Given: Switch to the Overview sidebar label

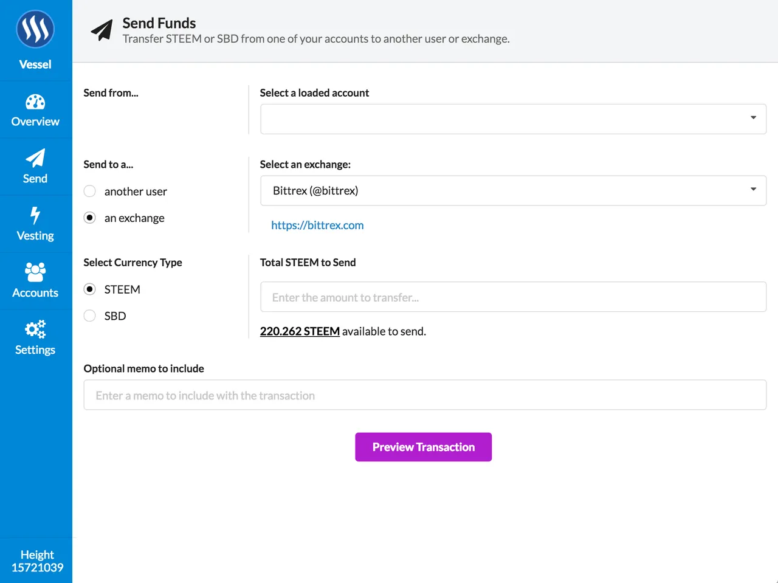Looking at the screenshot, I should click(35, 122).
